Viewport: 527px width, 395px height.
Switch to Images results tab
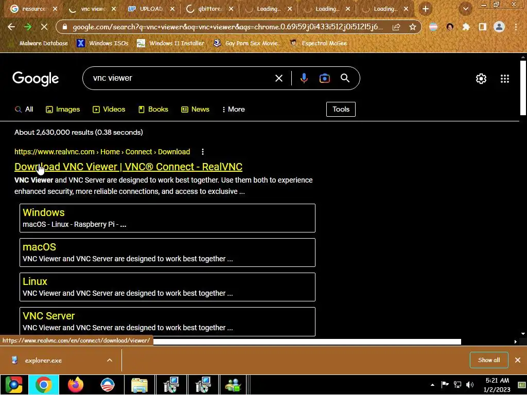click(x=63, y=109)
